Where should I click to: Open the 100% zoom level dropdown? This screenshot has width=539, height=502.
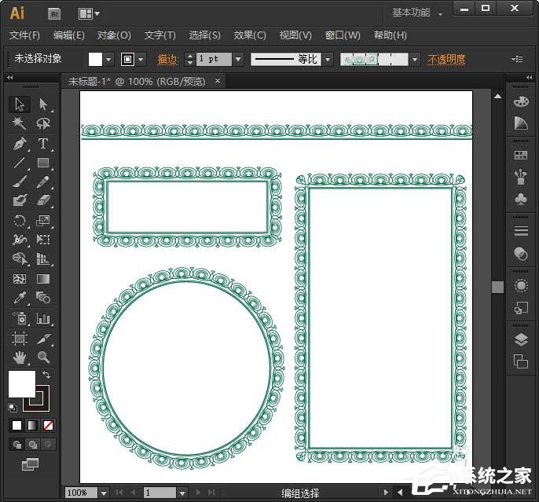104,493
